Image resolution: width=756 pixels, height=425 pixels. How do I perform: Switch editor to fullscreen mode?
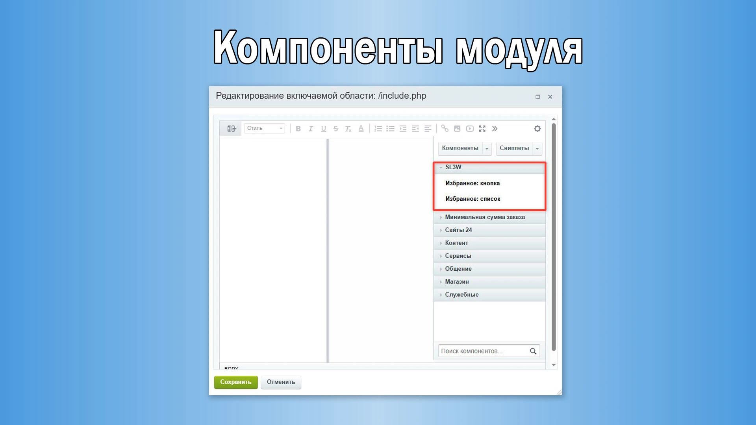point(482,129)
